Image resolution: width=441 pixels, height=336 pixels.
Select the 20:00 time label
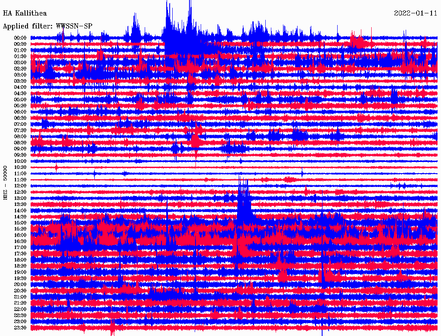point(20,284)
